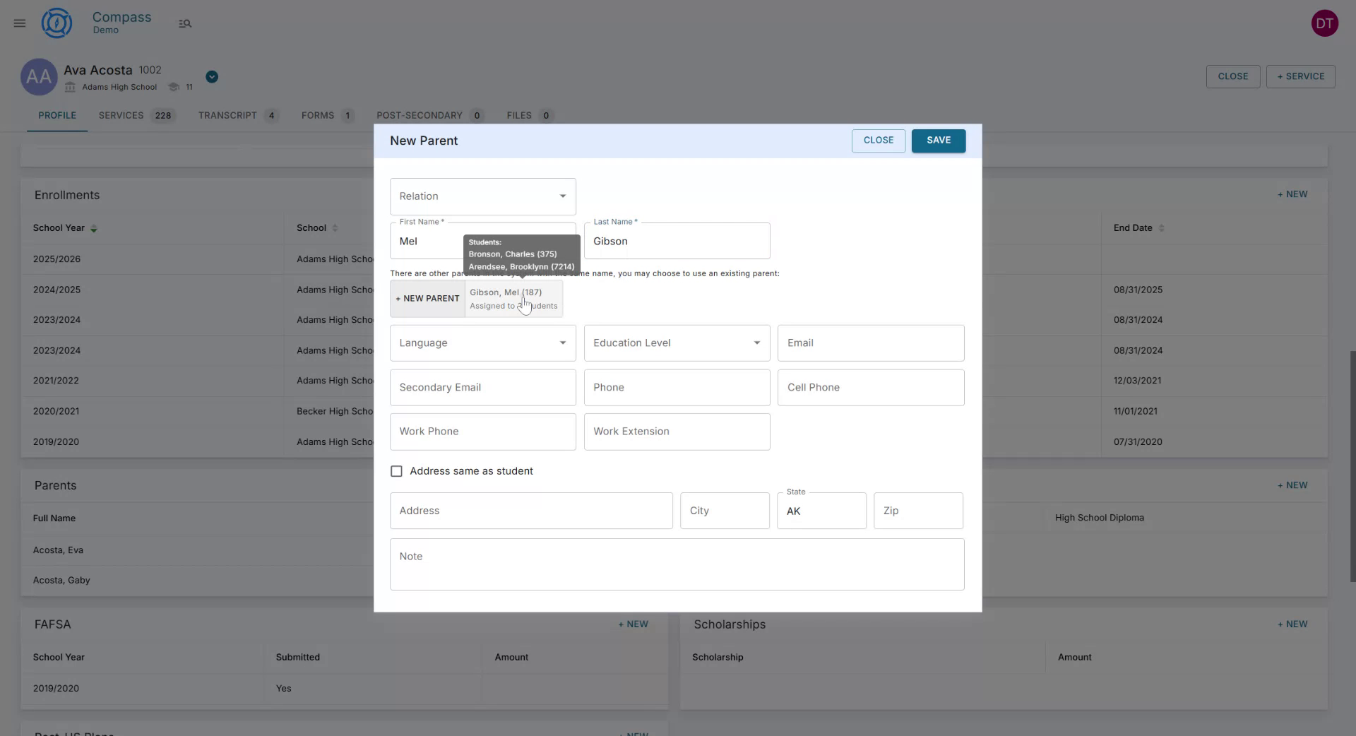Click the + SERVICE button
This screenshot has height=736, width=1356.
coord(1300,76)
